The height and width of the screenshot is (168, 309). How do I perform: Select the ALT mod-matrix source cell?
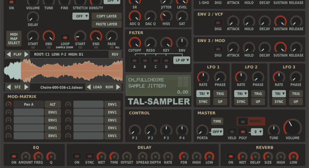click(x=53, y=105)
